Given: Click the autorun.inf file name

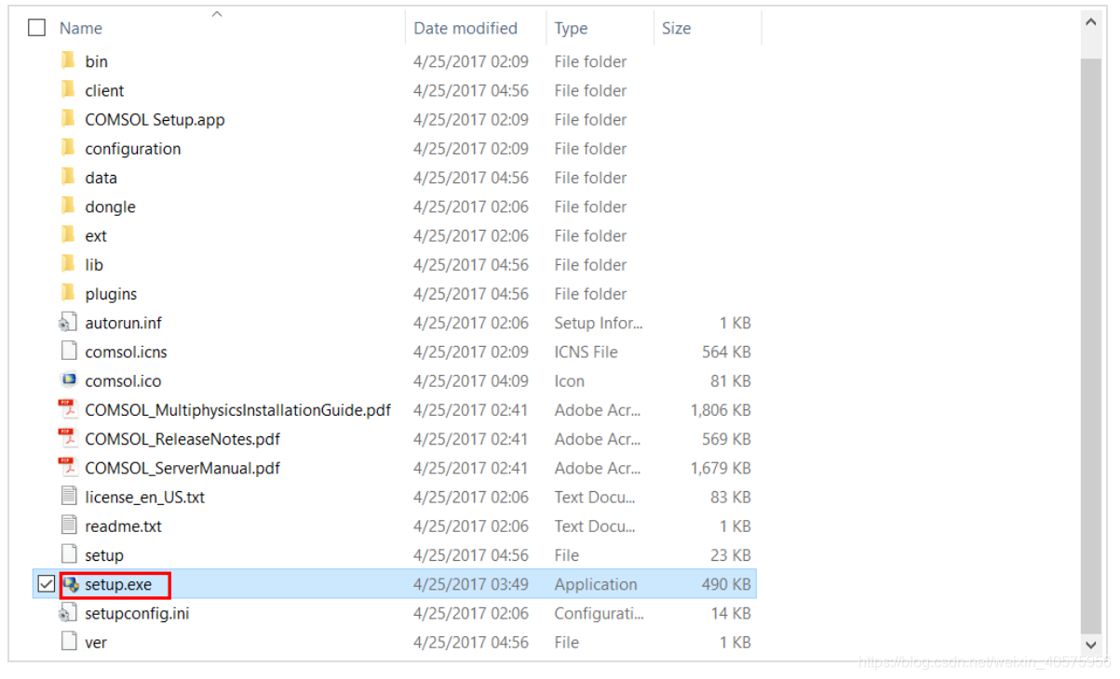Looking at the screenshot, I should coord(123,323).
